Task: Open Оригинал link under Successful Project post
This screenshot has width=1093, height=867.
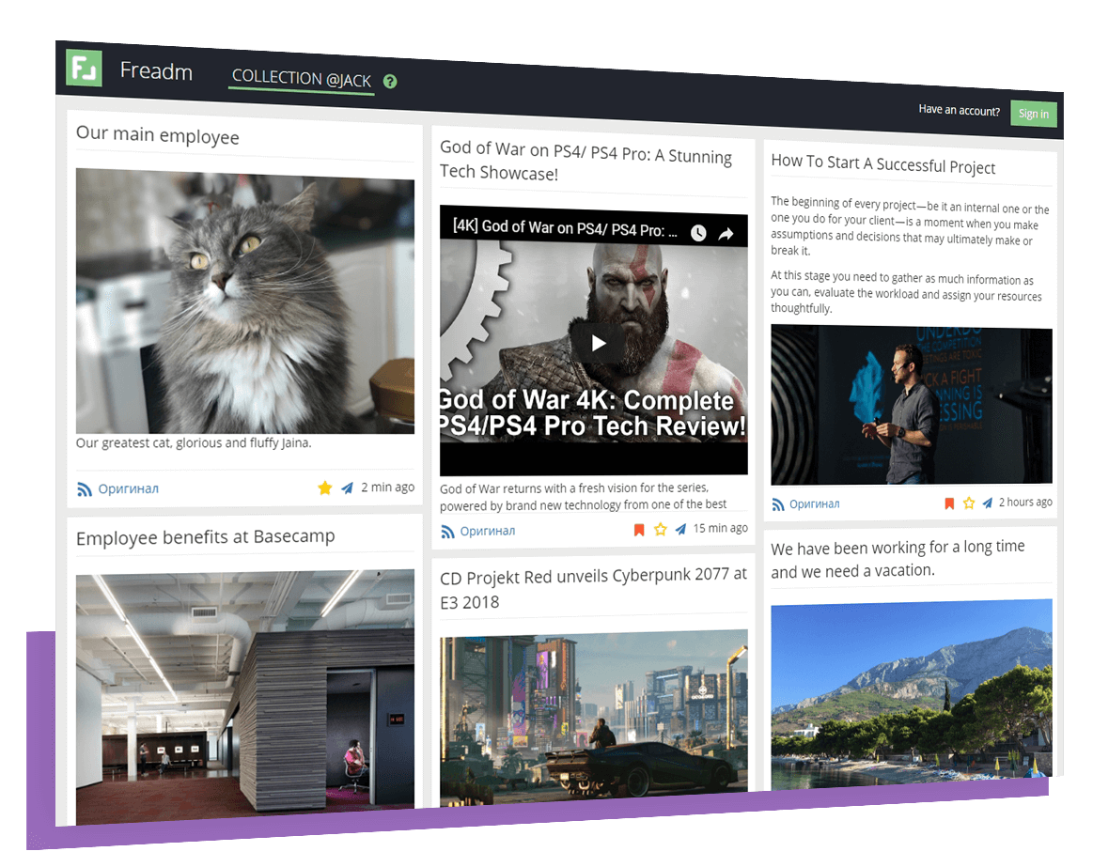Action: (x=814, y=504)
